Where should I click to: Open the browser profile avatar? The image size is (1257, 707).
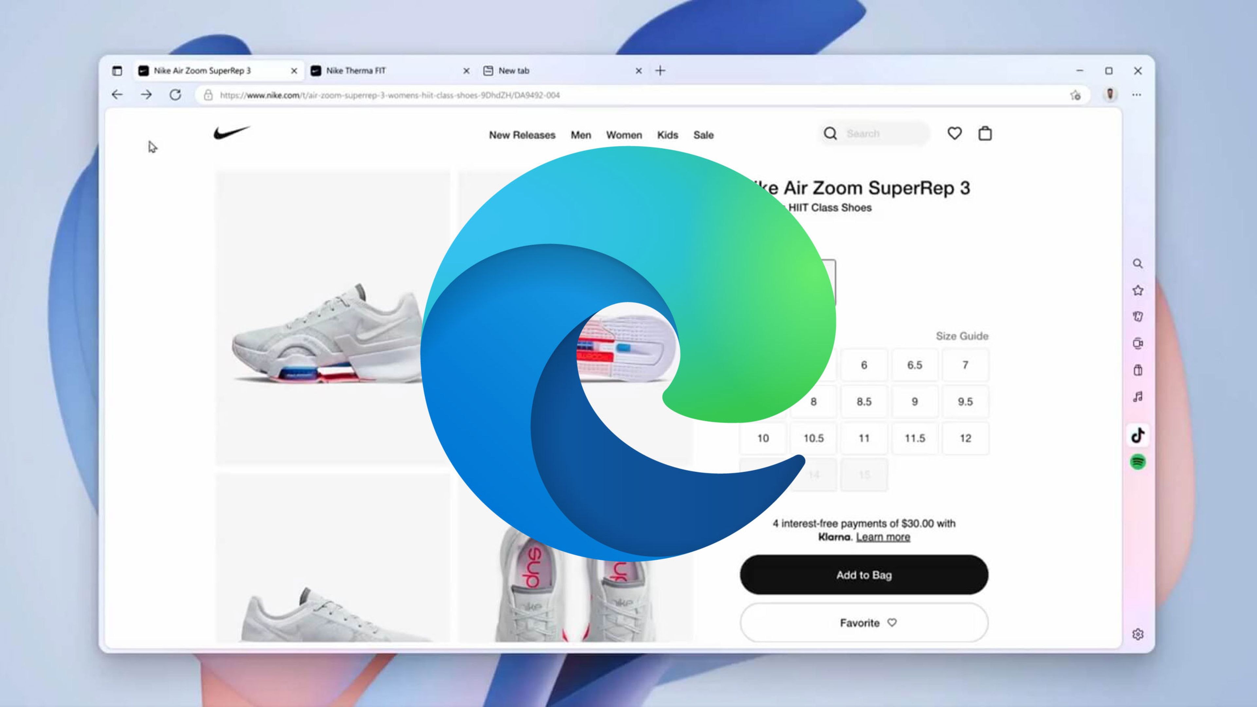[1110, 94]
